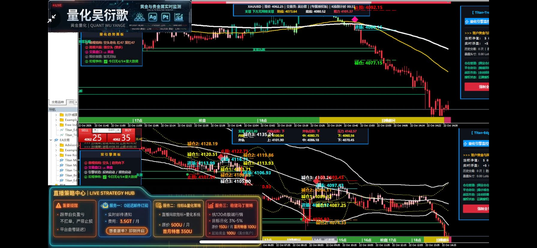Open the gold rising chart icon

tap(179, 17)
